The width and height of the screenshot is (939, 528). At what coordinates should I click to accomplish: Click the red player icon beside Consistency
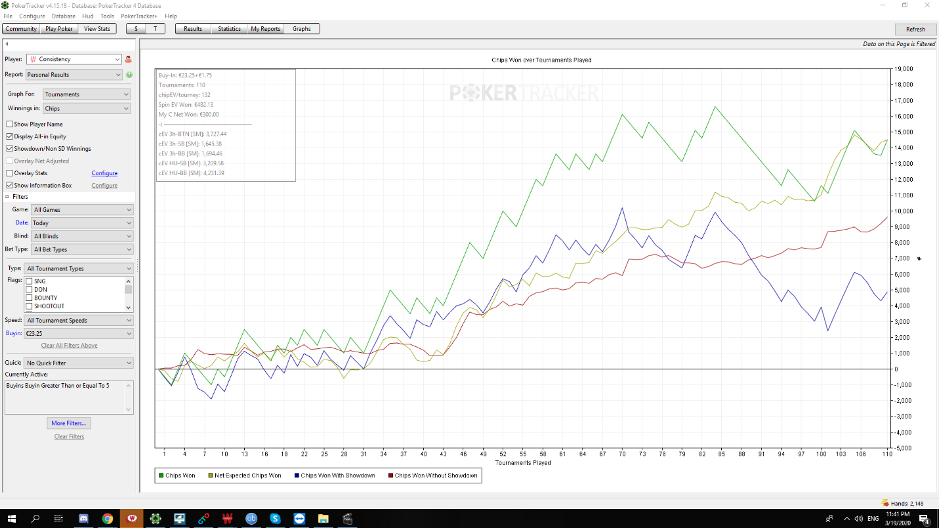pyautogui.click(x=129, y=59)
